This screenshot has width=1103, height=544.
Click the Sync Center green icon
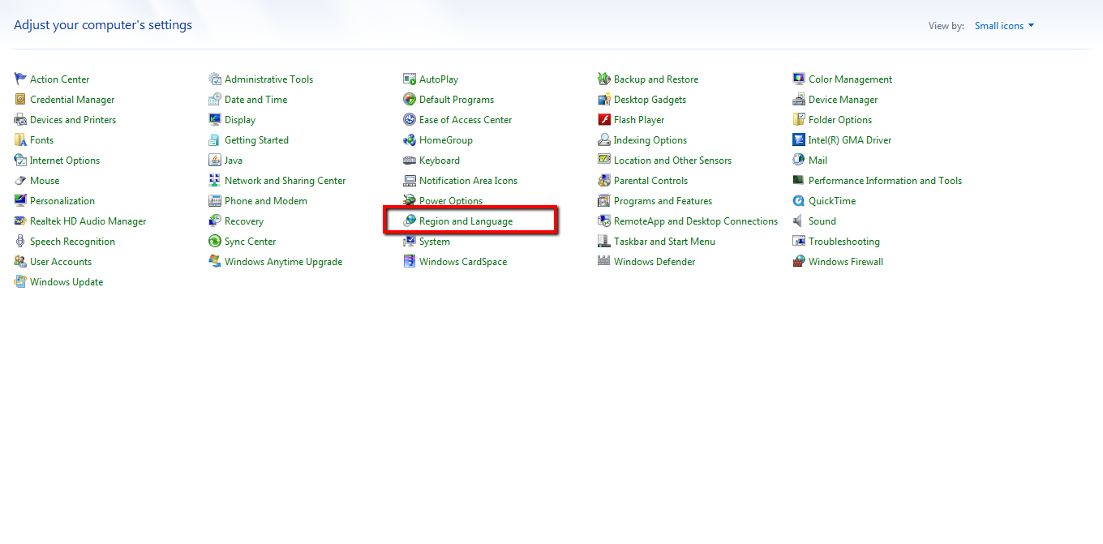215,241
